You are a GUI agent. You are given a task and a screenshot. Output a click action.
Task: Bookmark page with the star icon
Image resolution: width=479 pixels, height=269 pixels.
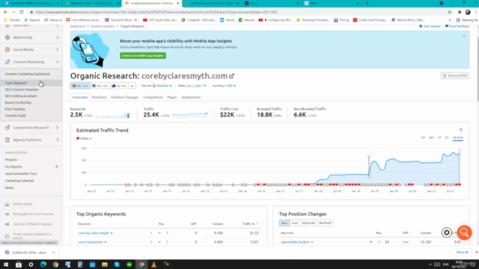tap(449, 12)
